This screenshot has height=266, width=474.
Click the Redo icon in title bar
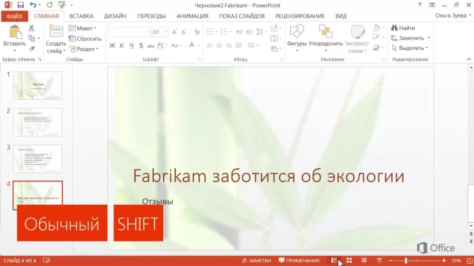[x=50, y=5]
